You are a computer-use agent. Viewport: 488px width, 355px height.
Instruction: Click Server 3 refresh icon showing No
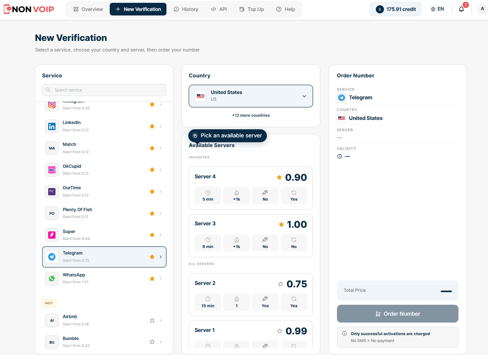coord(294,240)
